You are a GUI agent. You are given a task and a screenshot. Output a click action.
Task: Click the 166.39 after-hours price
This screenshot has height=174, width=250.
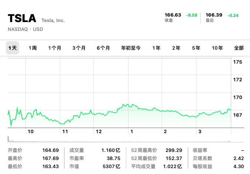pyautogui.click(x=214, y=15)
